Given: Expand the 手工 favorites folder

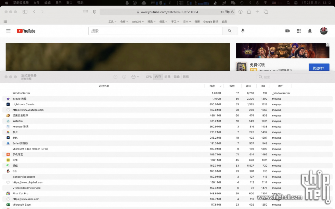Looking at the screenshot, I should tap(175, 22).
